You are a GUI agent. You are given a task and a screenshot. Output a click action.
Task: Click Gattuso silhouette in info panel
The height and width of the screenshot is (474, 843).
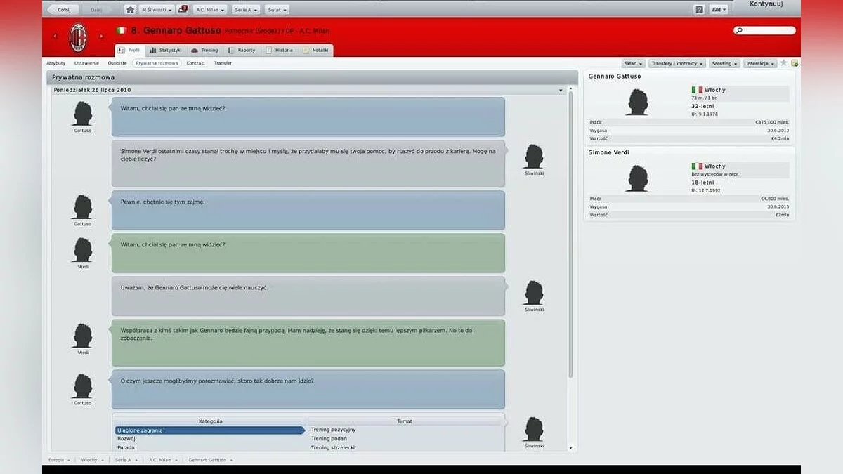coord(637,103)
